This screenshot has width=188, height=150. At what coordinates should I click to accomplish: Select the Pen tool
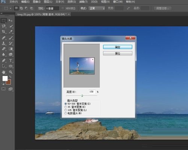[x=4, y=61]
